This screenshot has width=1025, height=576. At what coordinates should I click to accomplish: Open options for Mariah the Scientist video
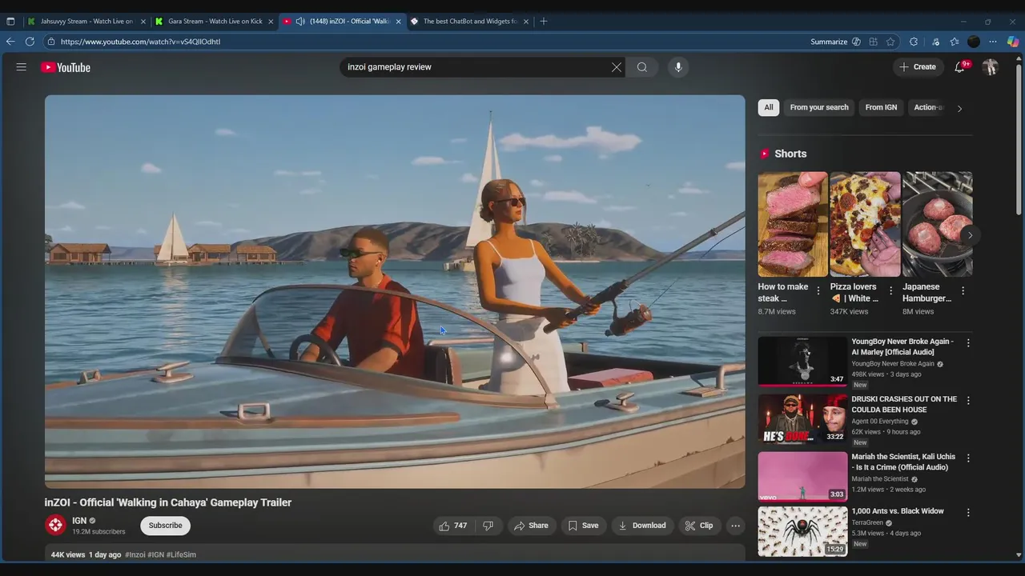coord(968,458)
